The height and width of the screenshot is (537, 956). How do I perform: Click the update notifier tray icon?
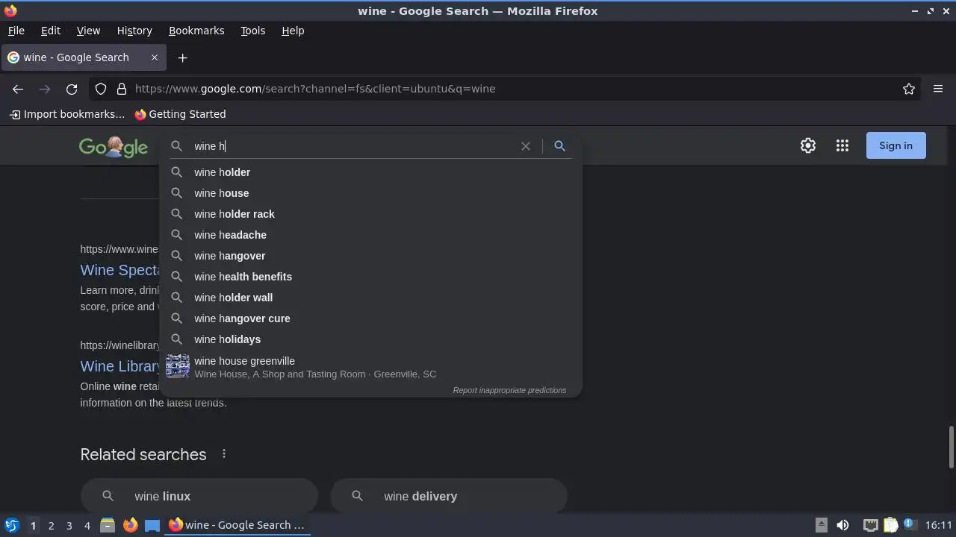coord(910,525)
